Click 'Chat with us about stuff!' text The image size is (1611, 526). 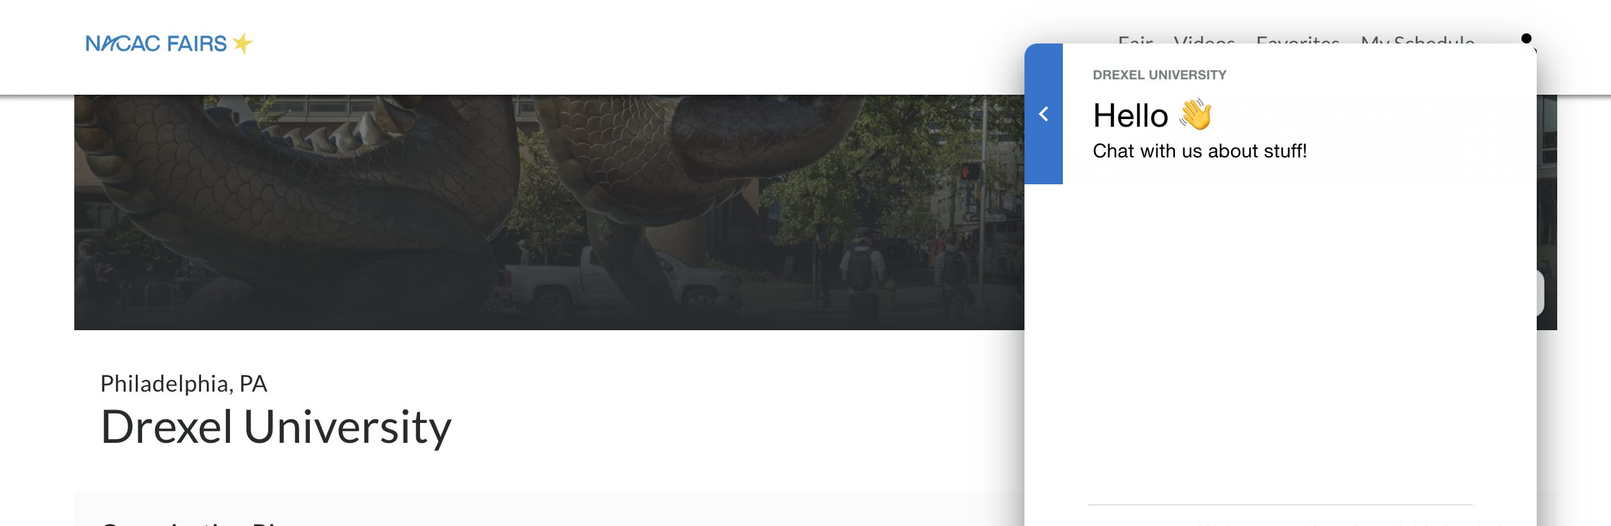[1199, 151]
